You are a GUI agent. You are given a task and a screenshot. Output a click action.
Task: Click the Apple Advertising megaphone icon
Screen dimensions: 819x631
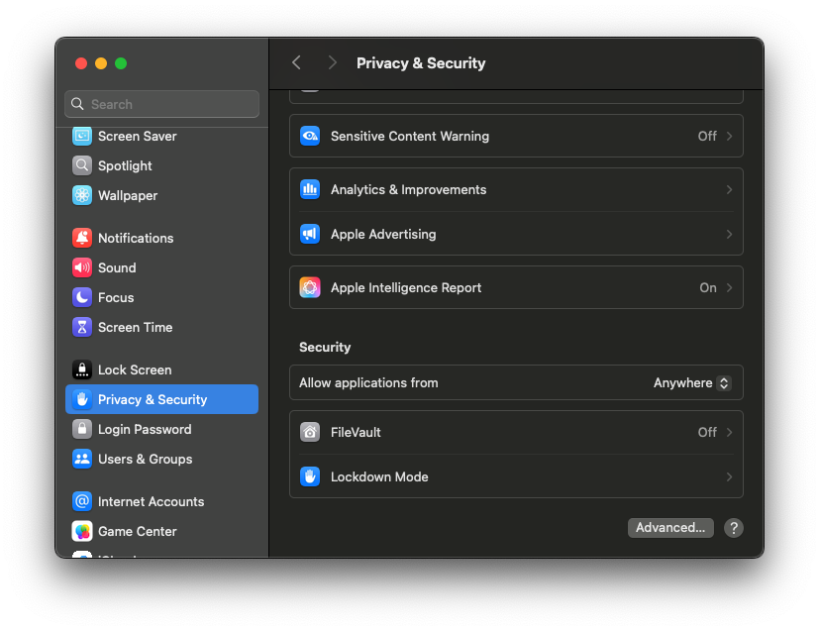[310, 234]
